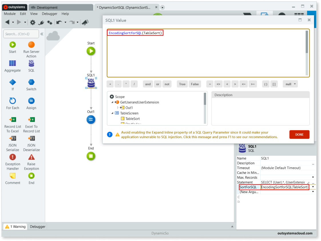Select the SQL1 node on canvas
Screen dimensions: 321x241
click(x=91, y=83)
